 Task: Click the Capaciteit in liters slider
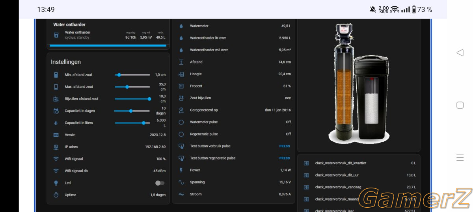[132, 123]
